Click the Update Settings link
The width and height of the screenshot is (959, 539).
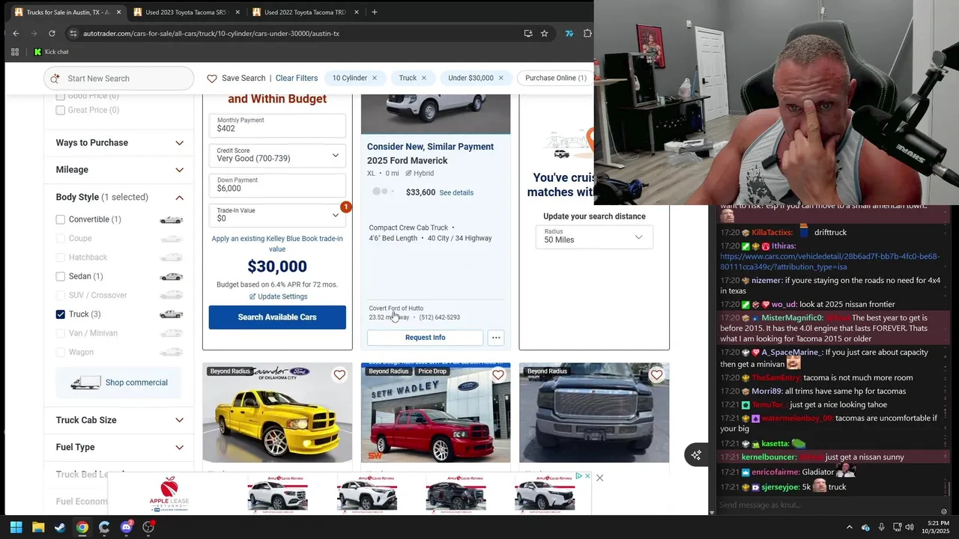pos(278,296)
